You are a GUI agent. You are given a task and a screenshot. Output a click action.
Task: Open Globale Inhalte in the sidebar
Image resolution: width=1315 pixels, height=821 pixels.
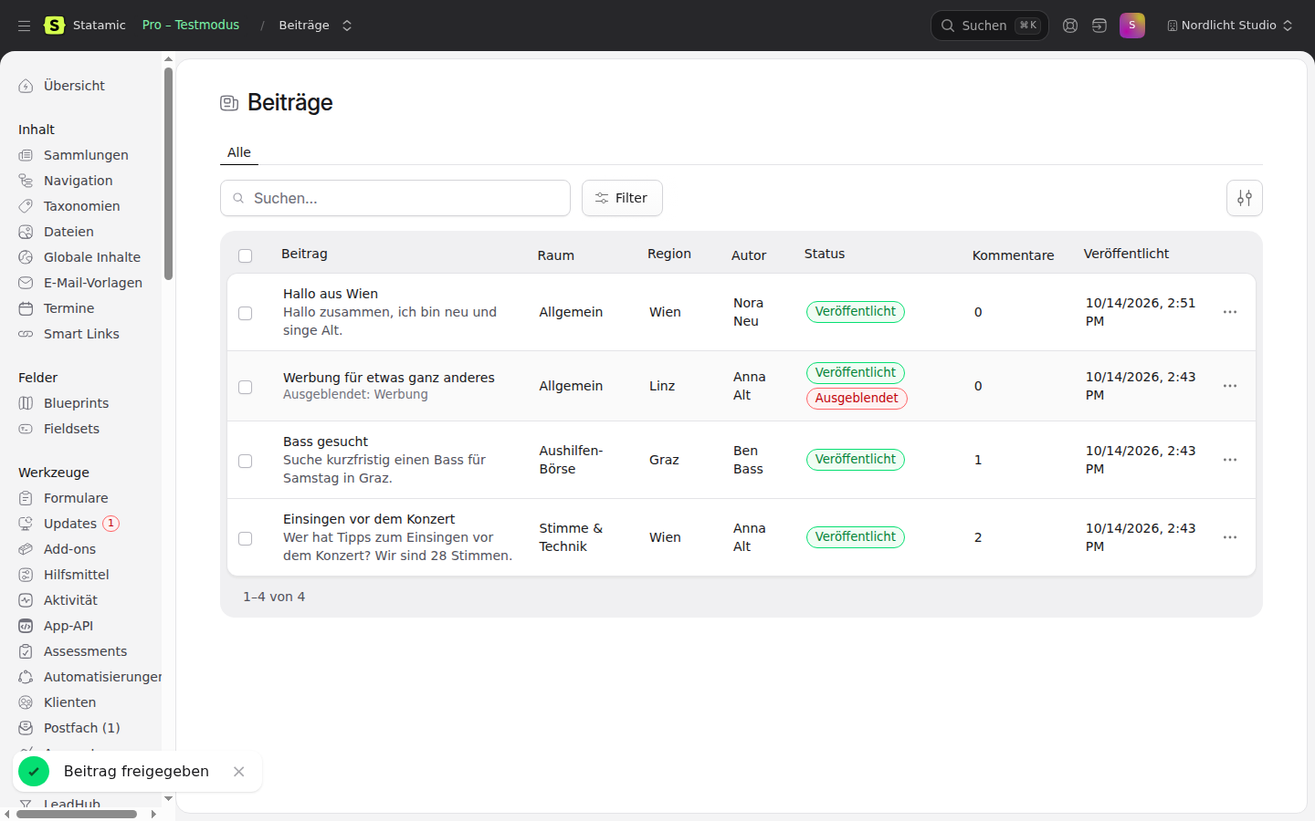91,257
